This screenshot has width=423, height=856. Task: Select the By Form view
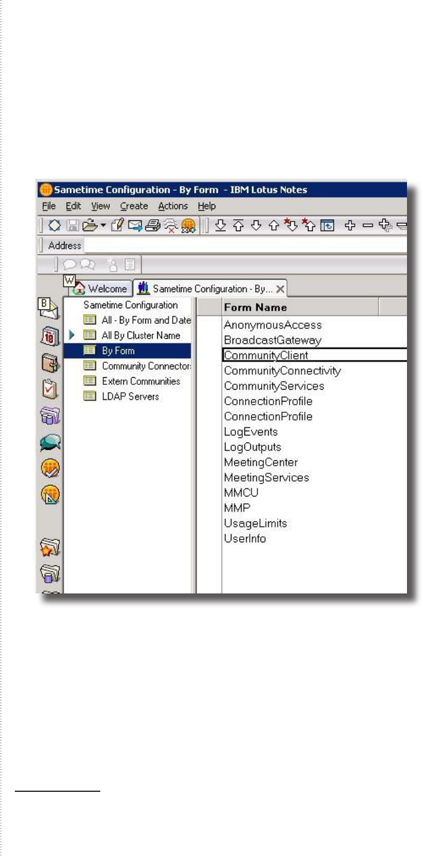(x=128, y=351)
